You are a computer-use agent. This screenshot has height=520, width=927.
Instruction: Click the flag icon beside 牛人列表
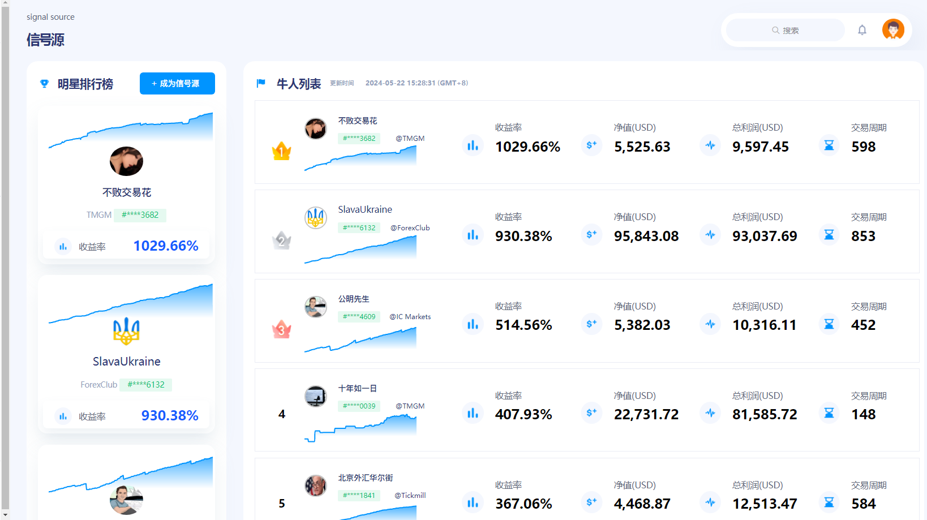pyautogui.click(x=261, y=83)
